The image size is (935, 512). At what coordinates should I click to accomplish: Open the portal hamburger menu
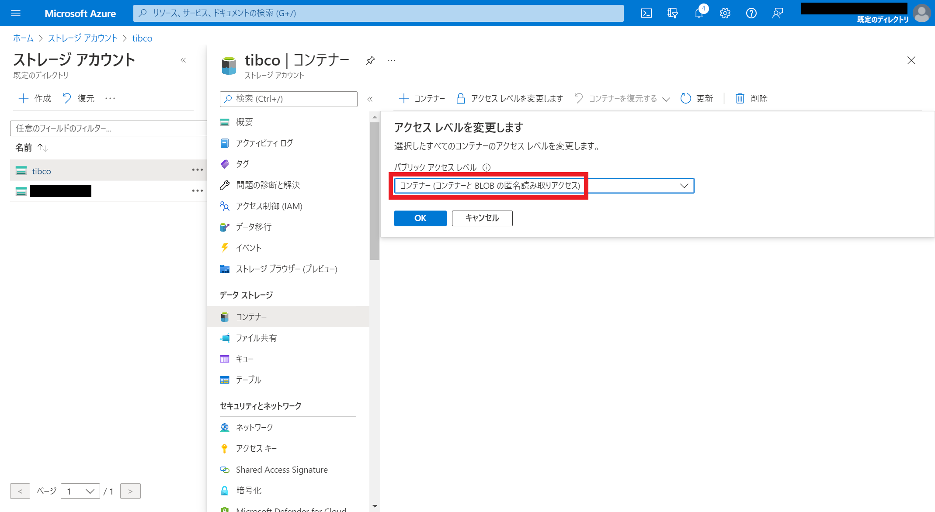tap(16, 13)
